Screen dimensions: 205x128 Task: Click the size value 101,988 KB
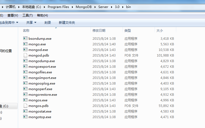click(165, 55)
